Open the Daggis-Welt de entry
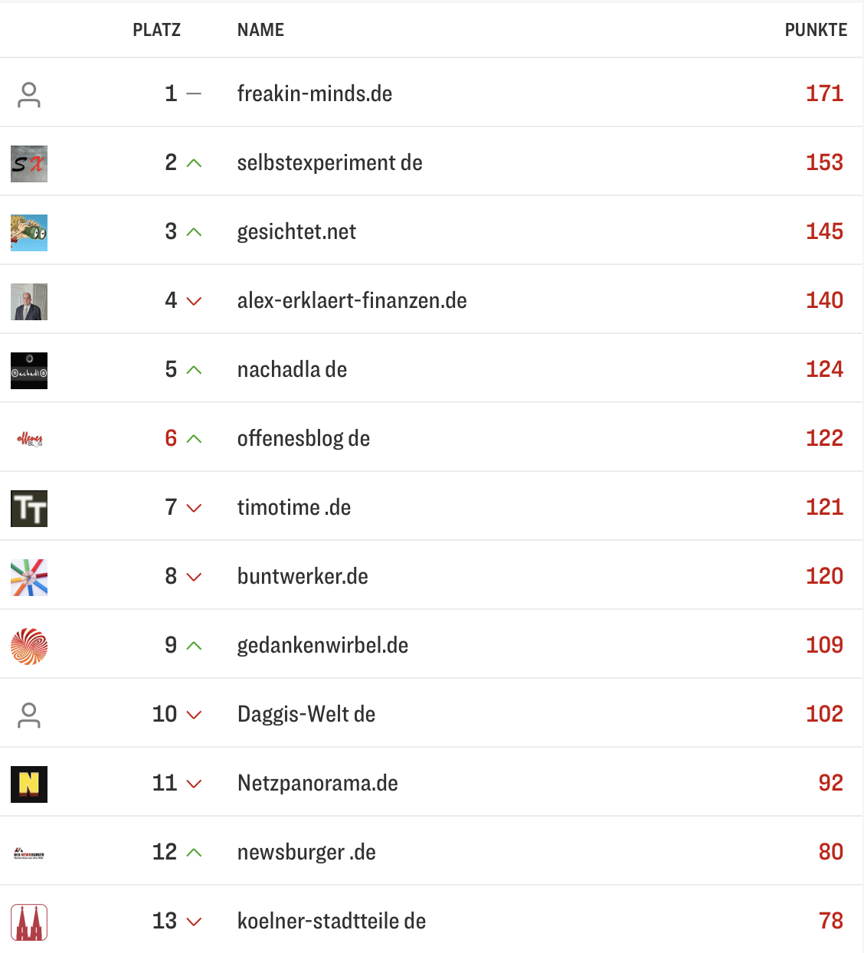The image size is (864, 953). pyautogui.click(x=306, y=714)
